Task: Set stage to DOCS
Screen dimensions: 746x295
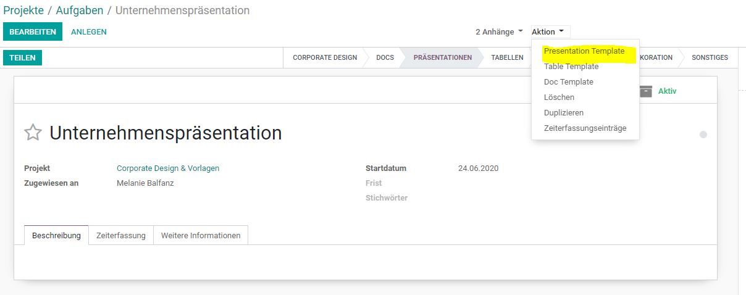Action: pos(385,57)
